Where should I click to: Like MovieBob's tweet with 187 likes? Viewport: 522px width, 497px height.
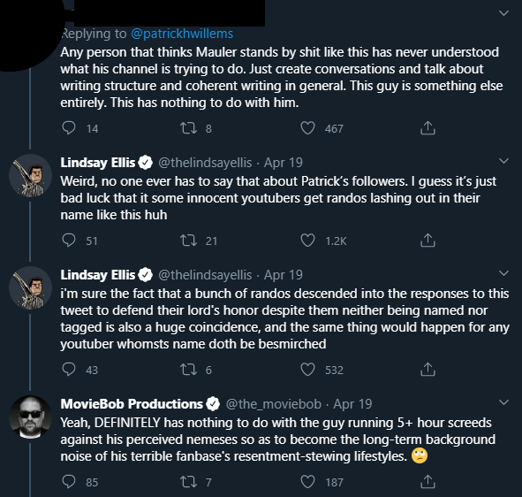tap(307, 482)
